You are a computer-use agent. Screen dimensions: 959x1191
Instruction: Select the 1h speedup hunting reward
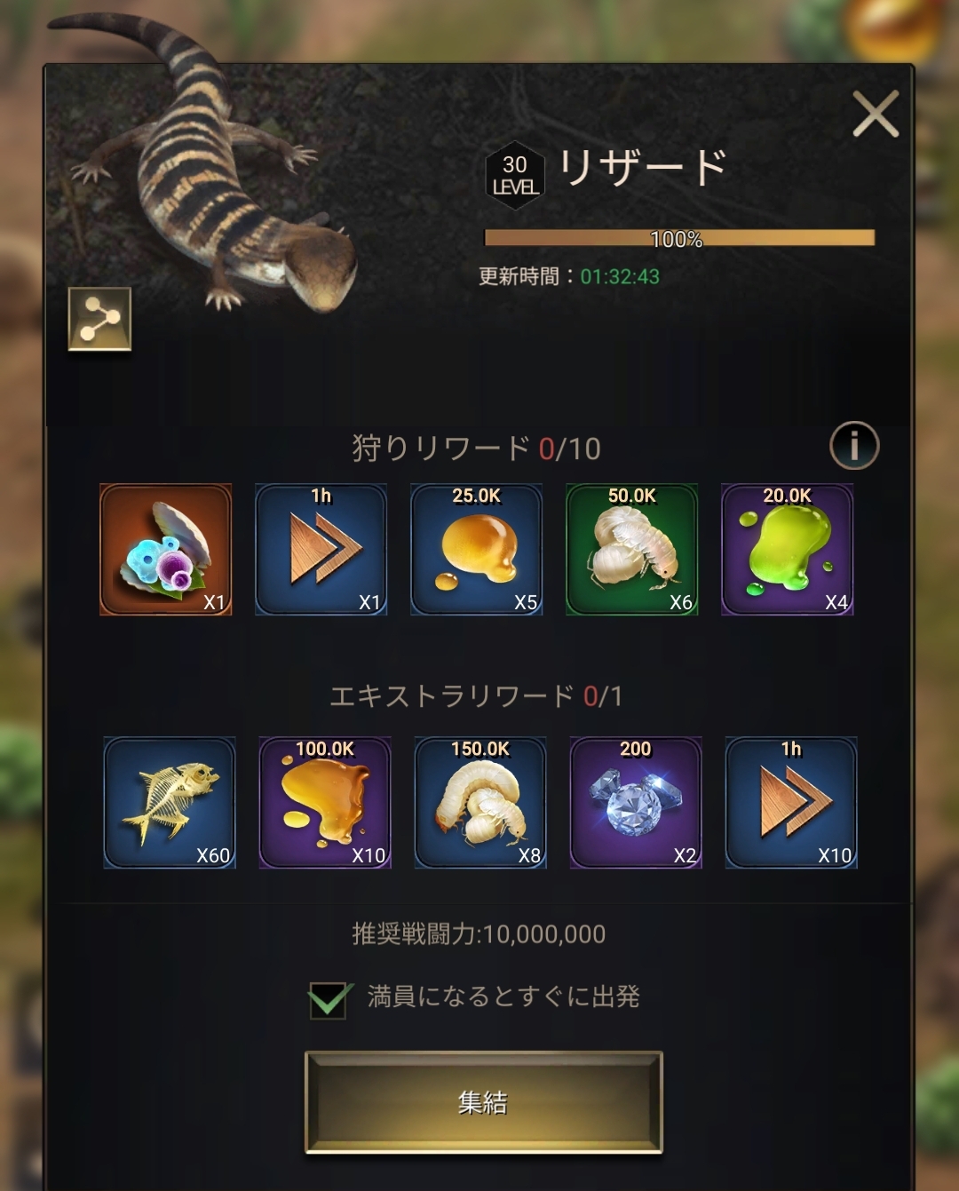click(321, 550)
